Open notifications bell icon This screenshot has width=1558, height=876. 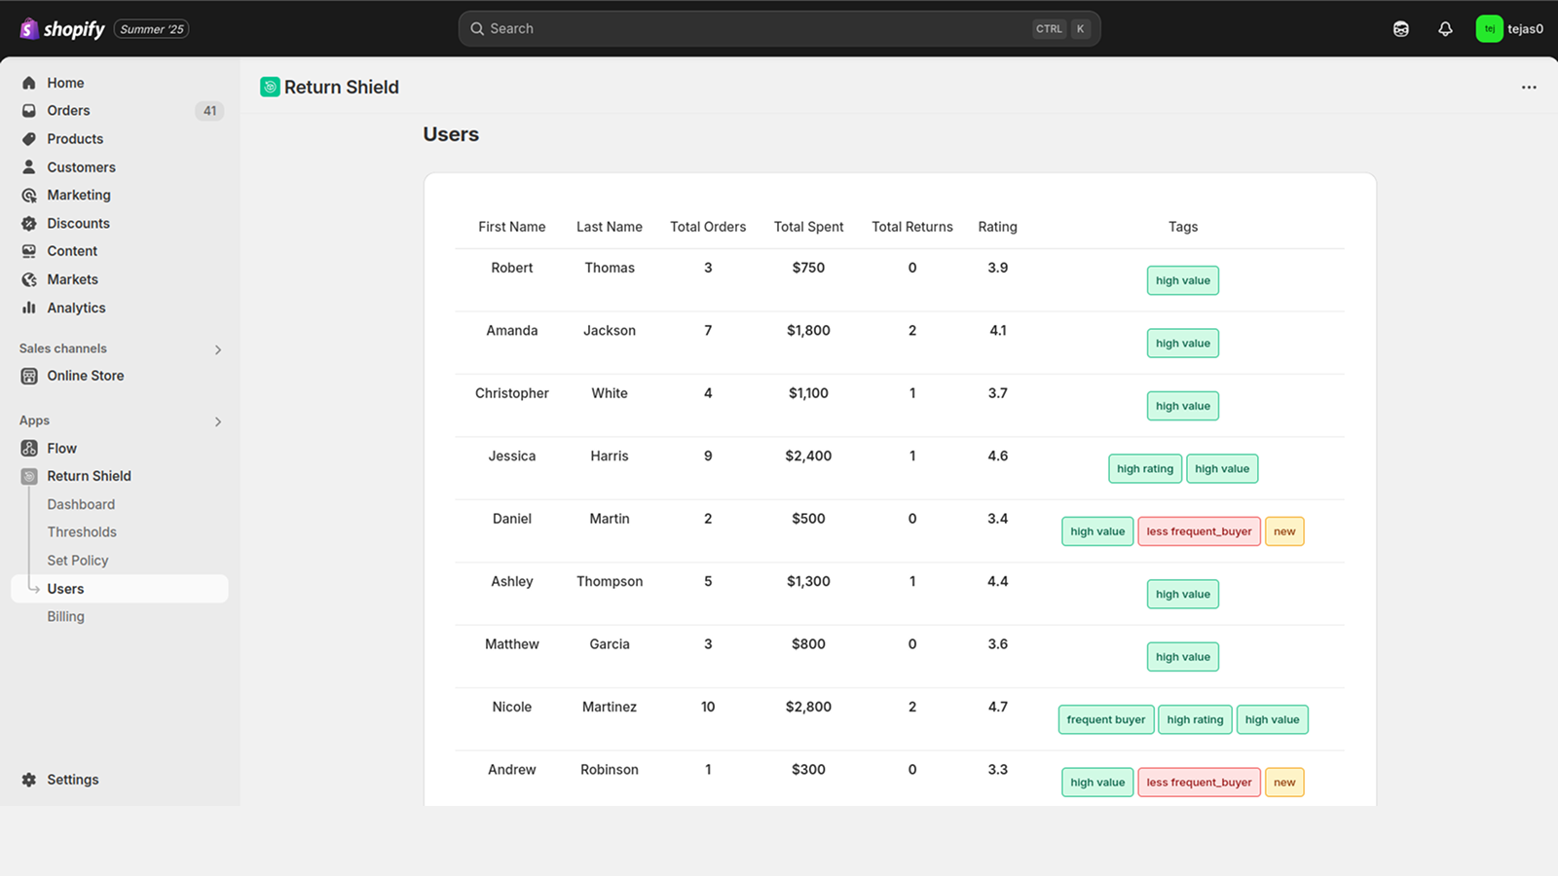(x=1445, y=29)
